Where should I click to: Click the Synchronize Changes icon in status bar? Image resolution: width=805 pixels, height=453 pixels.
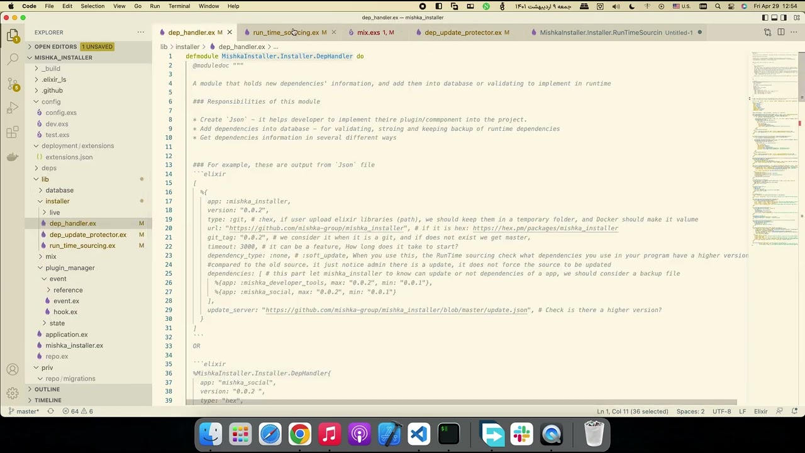point(50,411)
